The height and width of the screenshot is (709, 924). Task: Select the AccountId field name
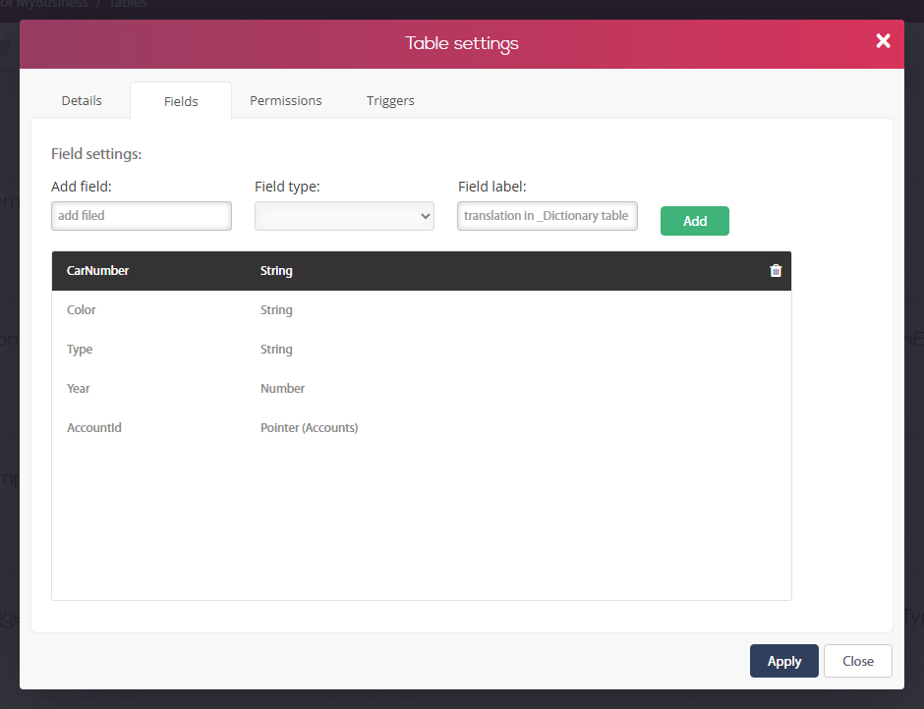pos(94,427)
